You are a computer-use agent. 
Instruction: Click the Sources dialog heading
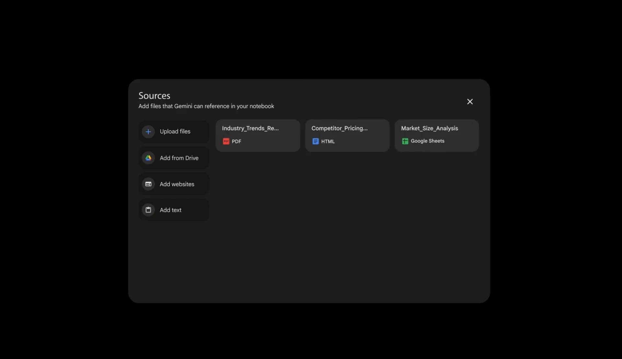pyautogui.click(x=154, y=95)
